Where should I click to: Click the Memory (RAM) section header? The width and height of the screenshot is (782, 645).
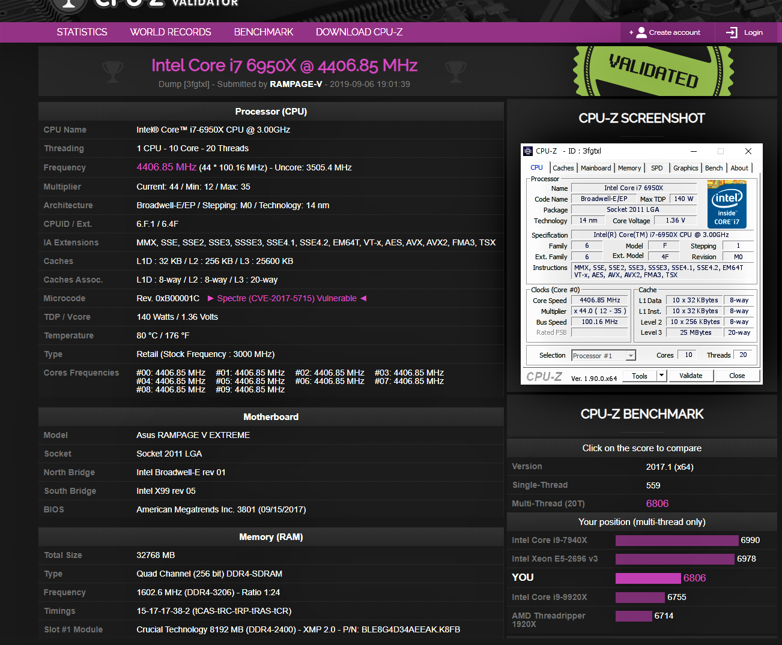point(271,537)
